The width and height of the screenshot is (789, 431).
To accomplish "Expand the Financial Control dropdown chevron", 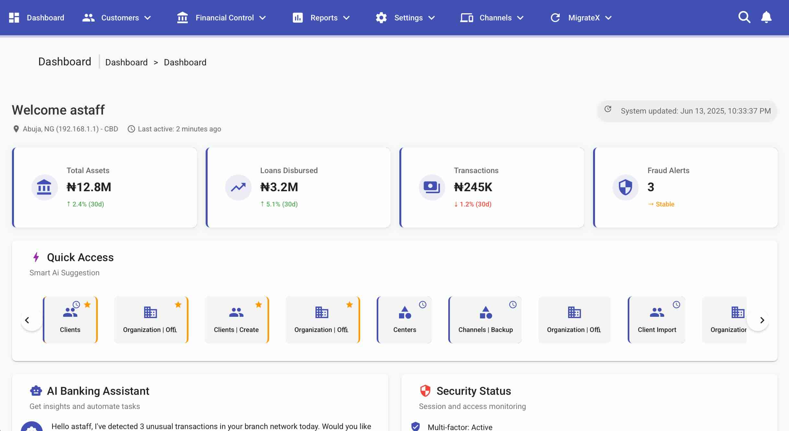I will pos(263,18).
